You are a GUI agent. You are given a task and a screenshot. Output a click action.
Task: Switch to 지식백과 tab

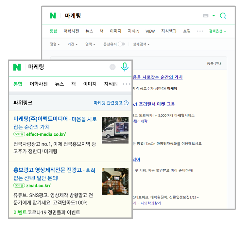tap(169, 31)
